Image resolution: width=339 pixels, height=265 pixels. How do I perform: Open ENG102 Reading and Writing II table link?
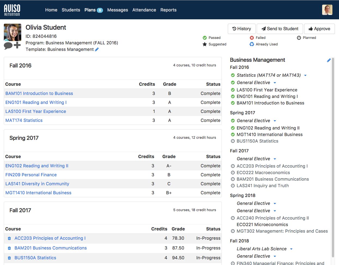tap(37, 166)
